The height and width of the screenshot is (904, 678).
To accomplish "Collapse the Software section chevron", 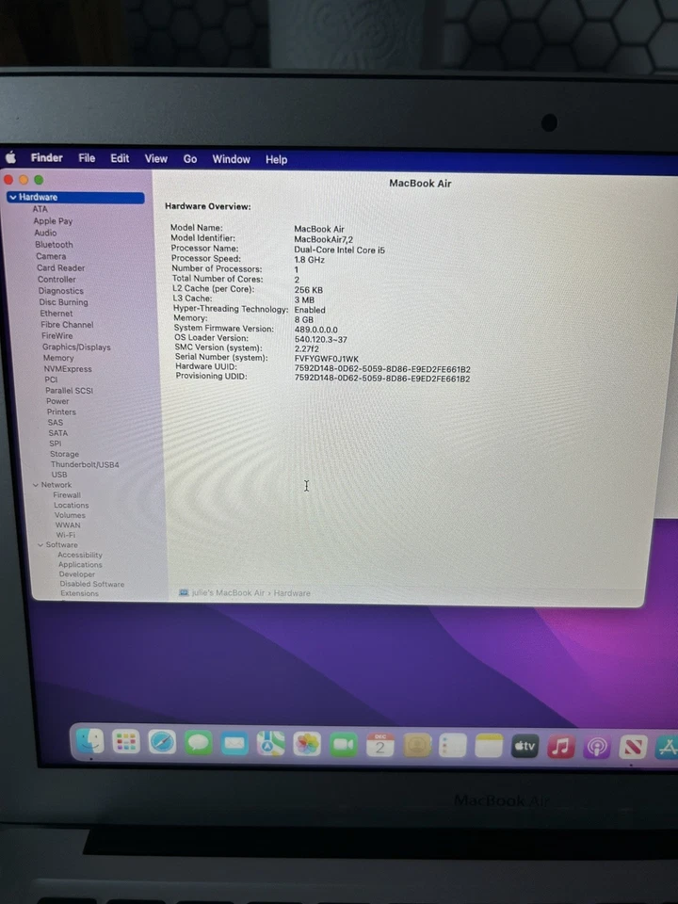I will click(x=40, y=545).
